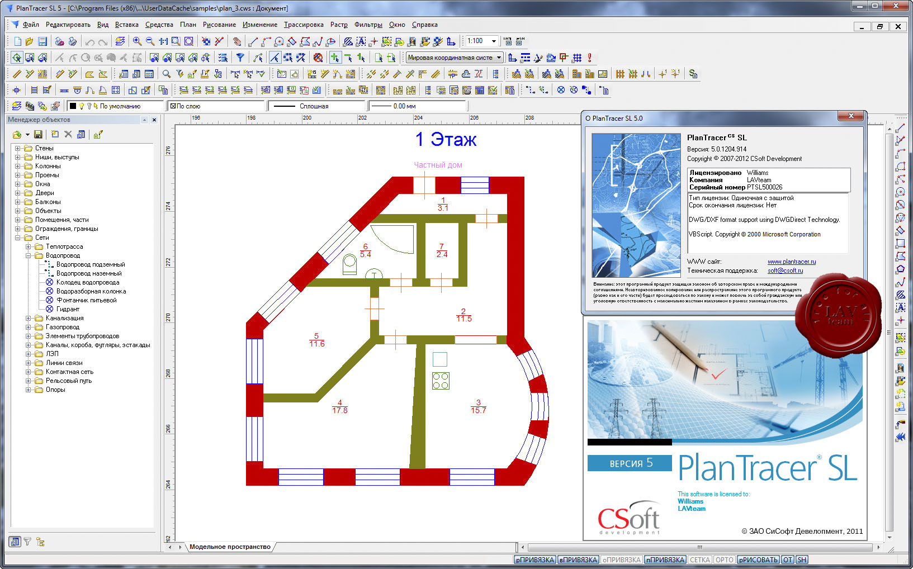Open the 1:100 scale dropdown
The height and width of the screenshot is (569, 913).
coord(494,41)
